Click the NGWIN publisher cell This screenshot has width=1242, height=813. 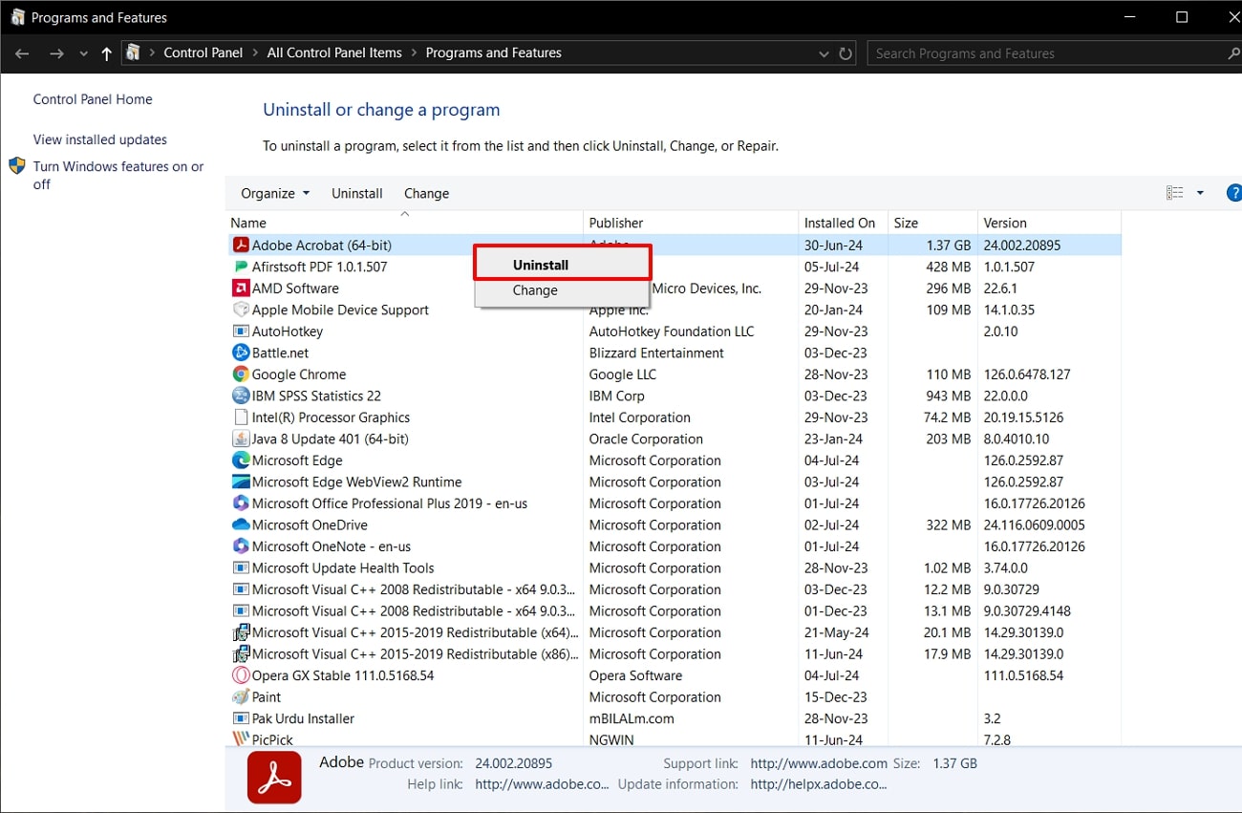(611, 739)
